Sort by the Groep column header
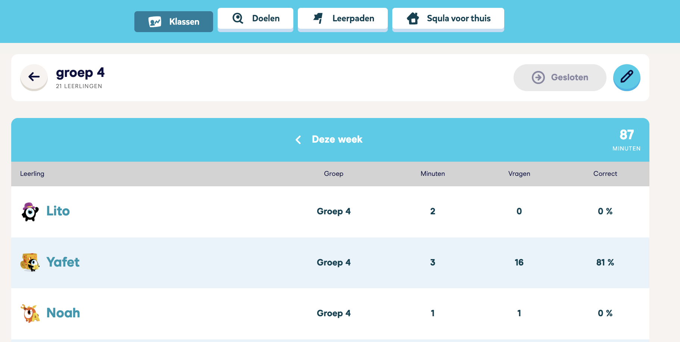The height and width of the screenshot is (342, 680). tap(334, 174)
